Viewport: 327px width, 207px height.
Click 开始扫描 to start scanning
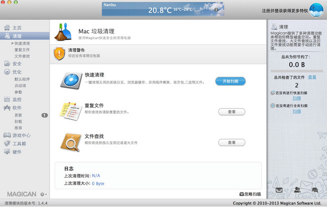[231, 81]
